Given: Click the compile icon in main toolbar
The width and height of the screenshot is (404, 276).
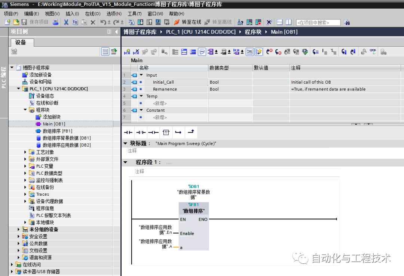Looking at the screenshot, I should [x=131, y=22].
